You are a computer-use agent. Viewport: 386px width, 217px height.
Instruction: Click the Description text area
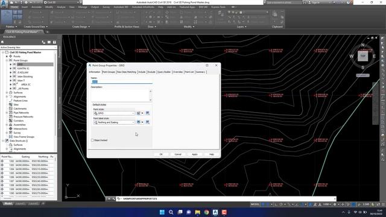click(121, 95)
